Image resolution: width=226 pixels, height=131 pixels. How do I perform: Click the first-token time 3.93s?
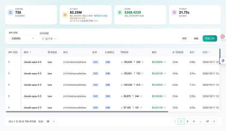point(175,73)
